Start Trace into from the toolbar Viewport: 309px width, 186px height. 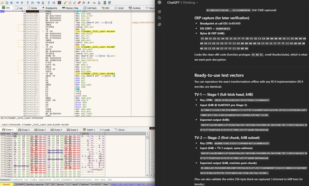point(38,2)
